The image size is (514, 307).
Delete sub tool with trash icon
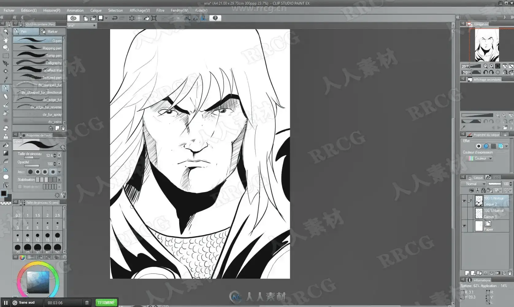(x=63, y=128)
